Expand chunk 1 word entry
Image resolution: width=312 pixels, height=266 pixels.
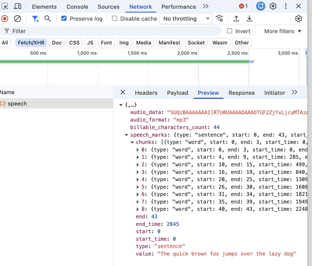tap(137, 157)
